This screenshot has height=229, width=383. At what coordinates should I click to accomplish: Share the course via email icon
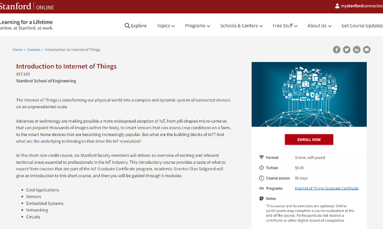coord(367,50)
